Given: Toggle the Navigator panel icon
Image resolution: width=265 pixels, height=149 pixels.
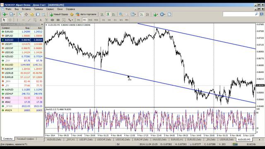Looking at the screenshot, I should coord(32,14).
